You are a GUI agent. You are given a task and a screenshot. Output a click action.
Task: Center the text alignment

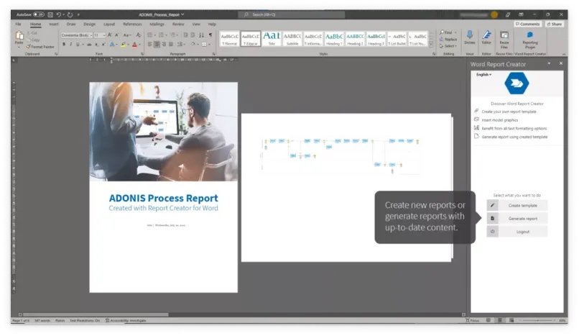(157, 45)
